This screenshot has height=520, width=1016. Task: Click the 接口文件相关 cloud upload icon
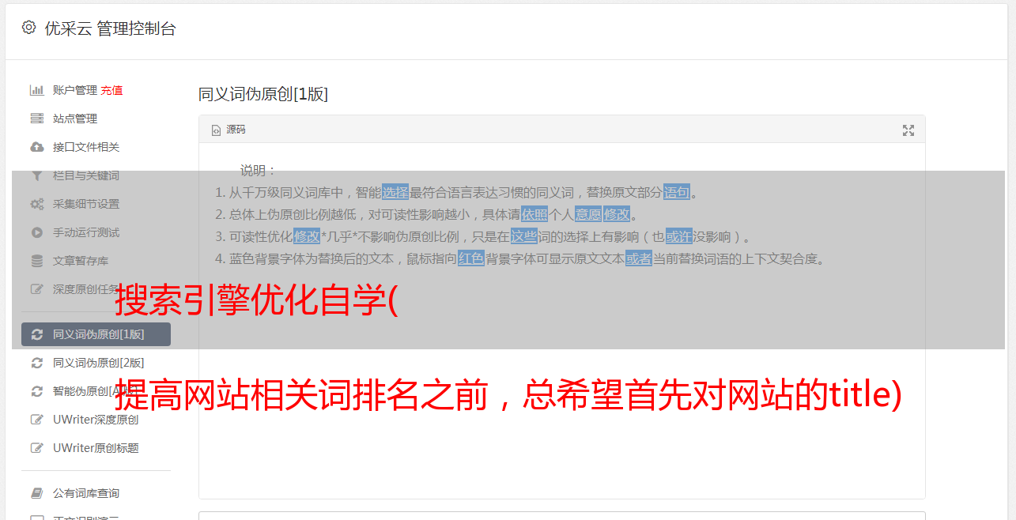[36, 147]
